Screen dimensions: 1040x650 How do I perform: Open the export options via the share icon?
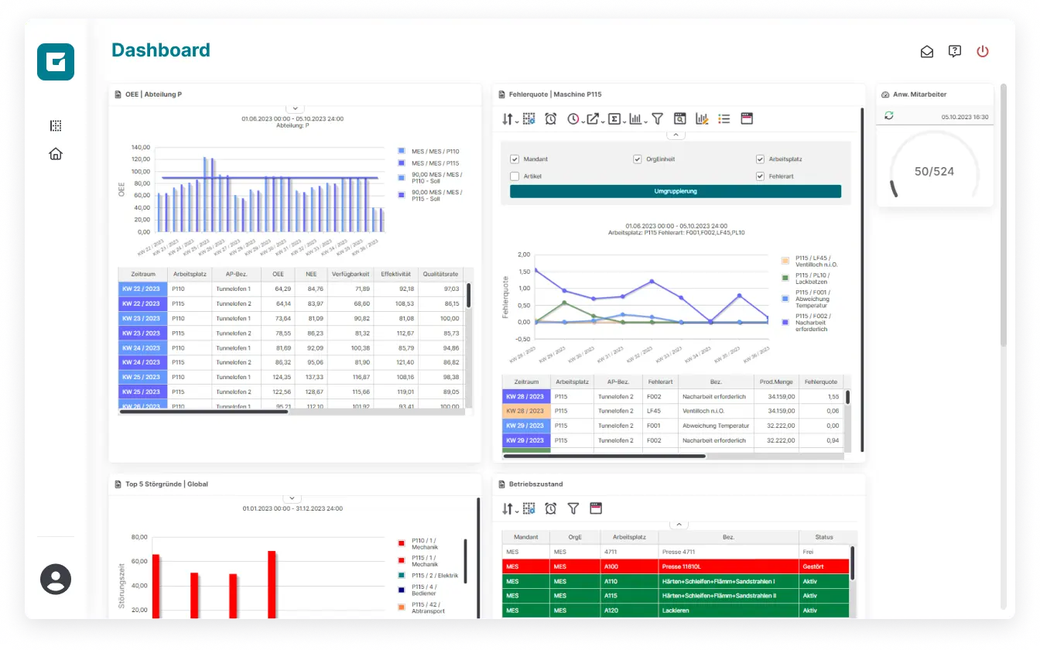pos(594,118)
